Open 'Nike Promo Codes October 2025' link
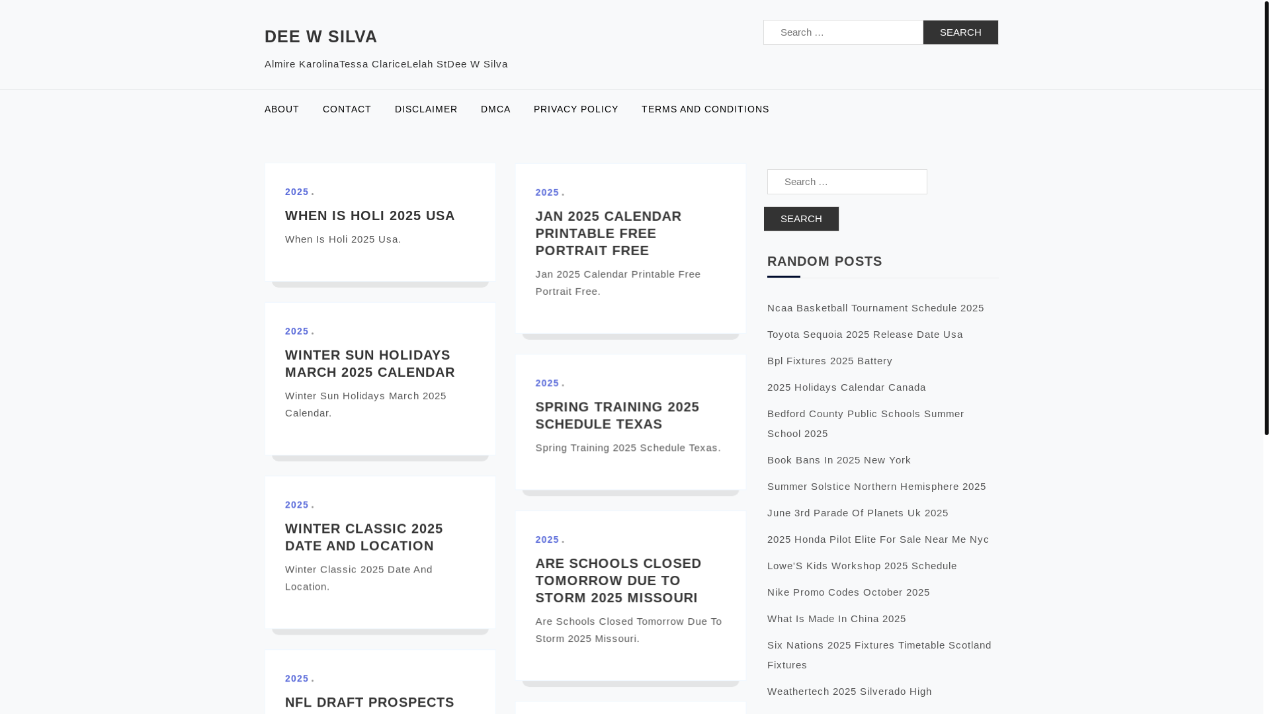The width and height of the screenshot is (1270, 714). [849, 592]
